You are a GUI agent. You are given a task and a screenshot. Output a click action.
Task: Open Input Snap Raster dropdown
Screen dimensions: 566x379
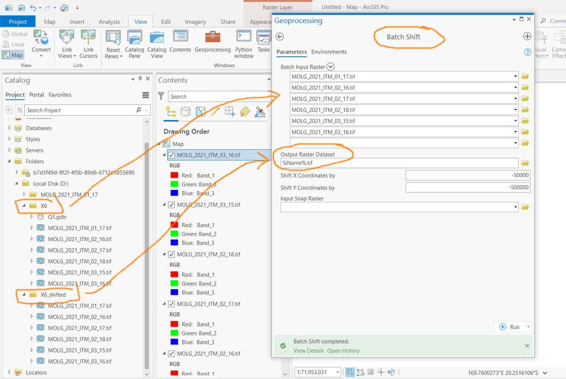[x=515, y=207]
